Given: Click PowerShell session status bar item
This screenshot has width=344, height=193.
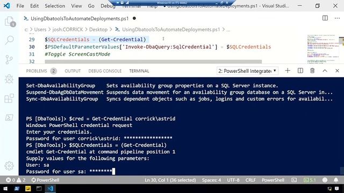Looking at the screenshot, I should 45,180.
